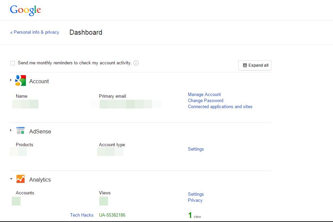
Task: Click the Analytics chart icon
Action: [21, 179]
